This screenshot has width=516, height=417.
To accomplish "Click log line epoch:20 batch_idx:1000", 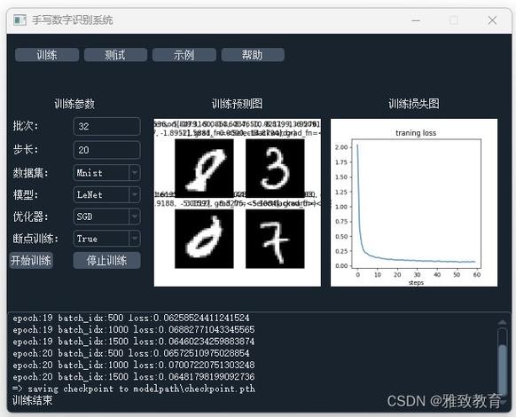I will point(134,365).
